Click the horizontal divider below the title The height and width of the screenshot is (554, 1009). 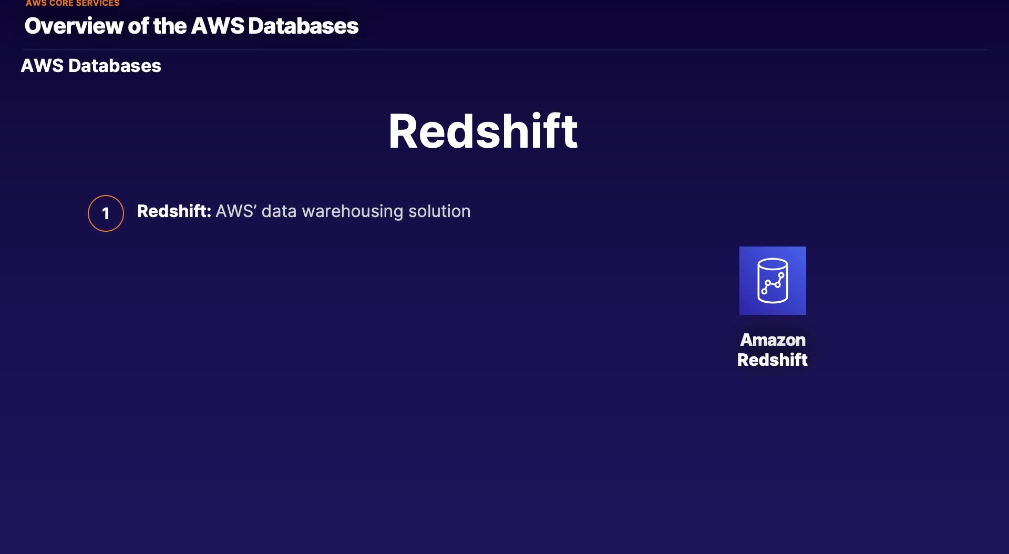point(504,49)
